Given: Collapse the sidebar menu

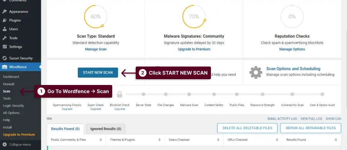Looking at the screenshot, I should pos(17,145).
